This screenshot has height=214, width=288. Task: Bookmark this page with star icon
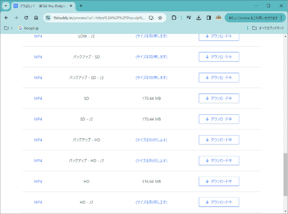160,18
